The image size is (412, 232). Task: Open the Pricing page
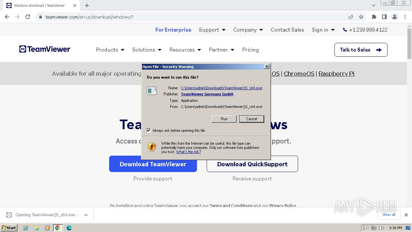coord(250,50)
